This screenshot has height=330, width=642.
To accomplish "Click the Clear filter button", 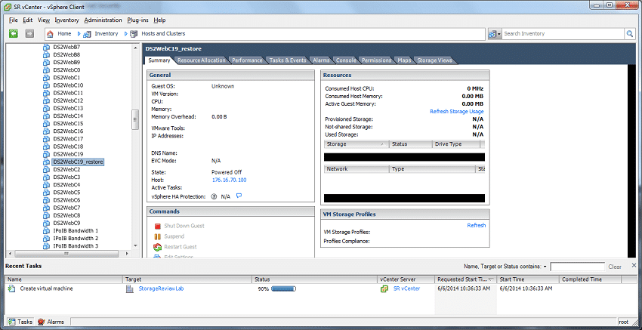I will [615, 267].
